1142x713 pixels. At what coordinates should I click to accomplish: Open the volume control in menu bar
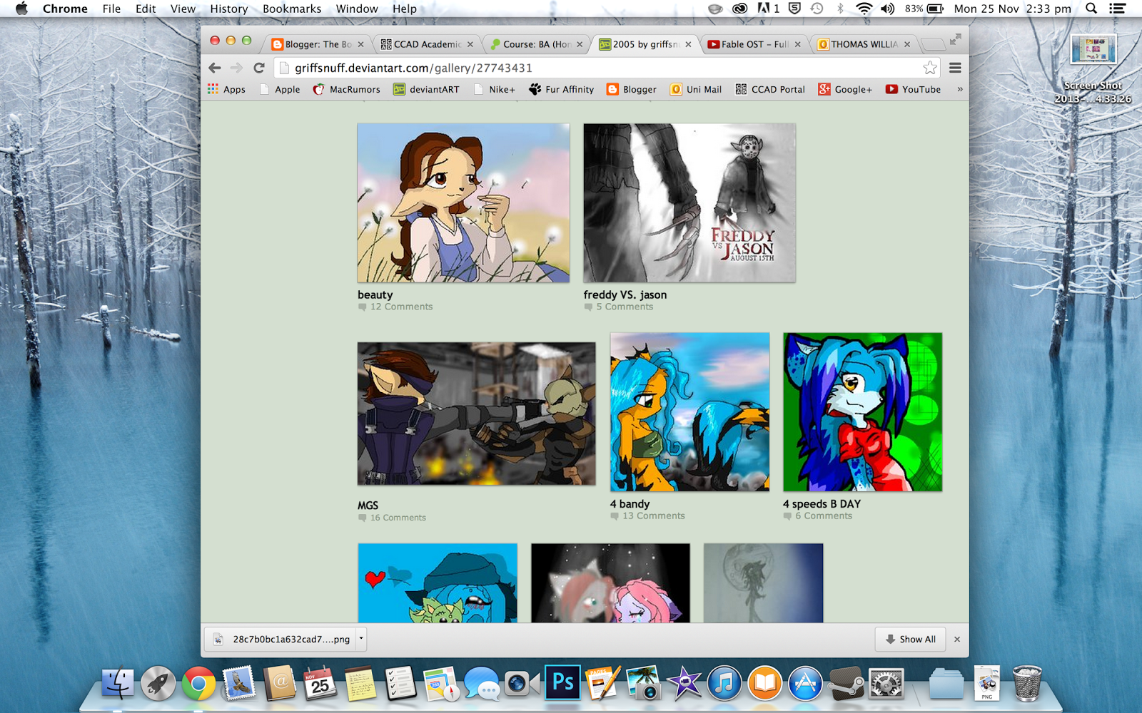tap(887, 9)
